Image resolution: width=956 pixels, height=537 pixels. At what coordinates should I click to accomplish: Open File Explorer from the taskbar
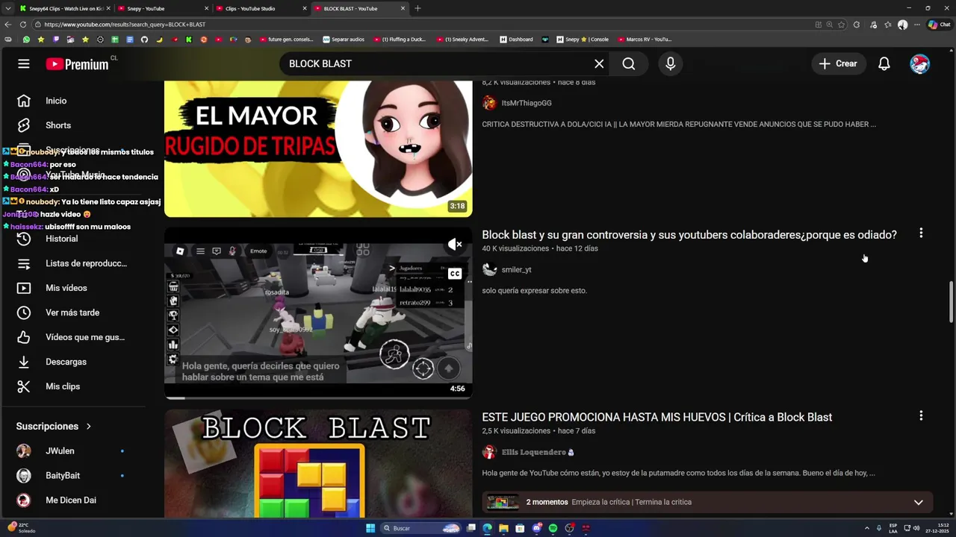[503, 528]
